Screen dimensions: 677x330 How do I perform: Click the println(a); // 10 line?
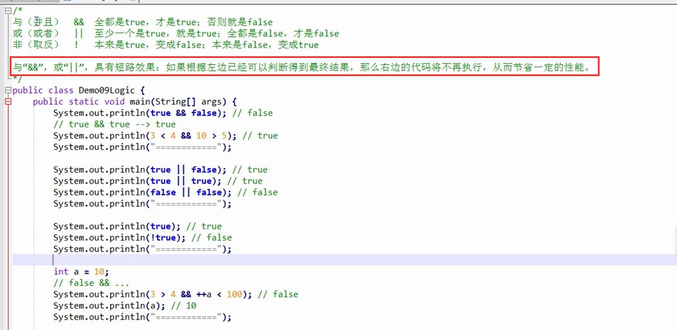point(125,305)
